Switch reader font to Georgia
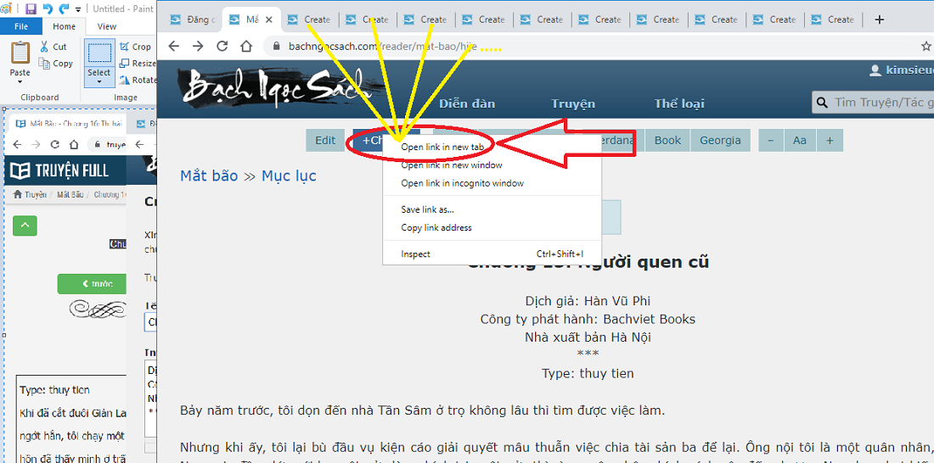Image resolution: width=934 pixels, height=463 pixels. [720, 141]
